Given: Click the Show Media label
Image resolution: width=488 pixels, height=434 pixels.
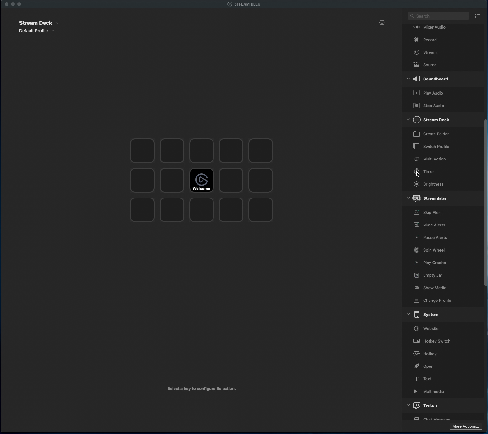Looking at the screenshot, I should pyautogui.click(x=435, y=288).
